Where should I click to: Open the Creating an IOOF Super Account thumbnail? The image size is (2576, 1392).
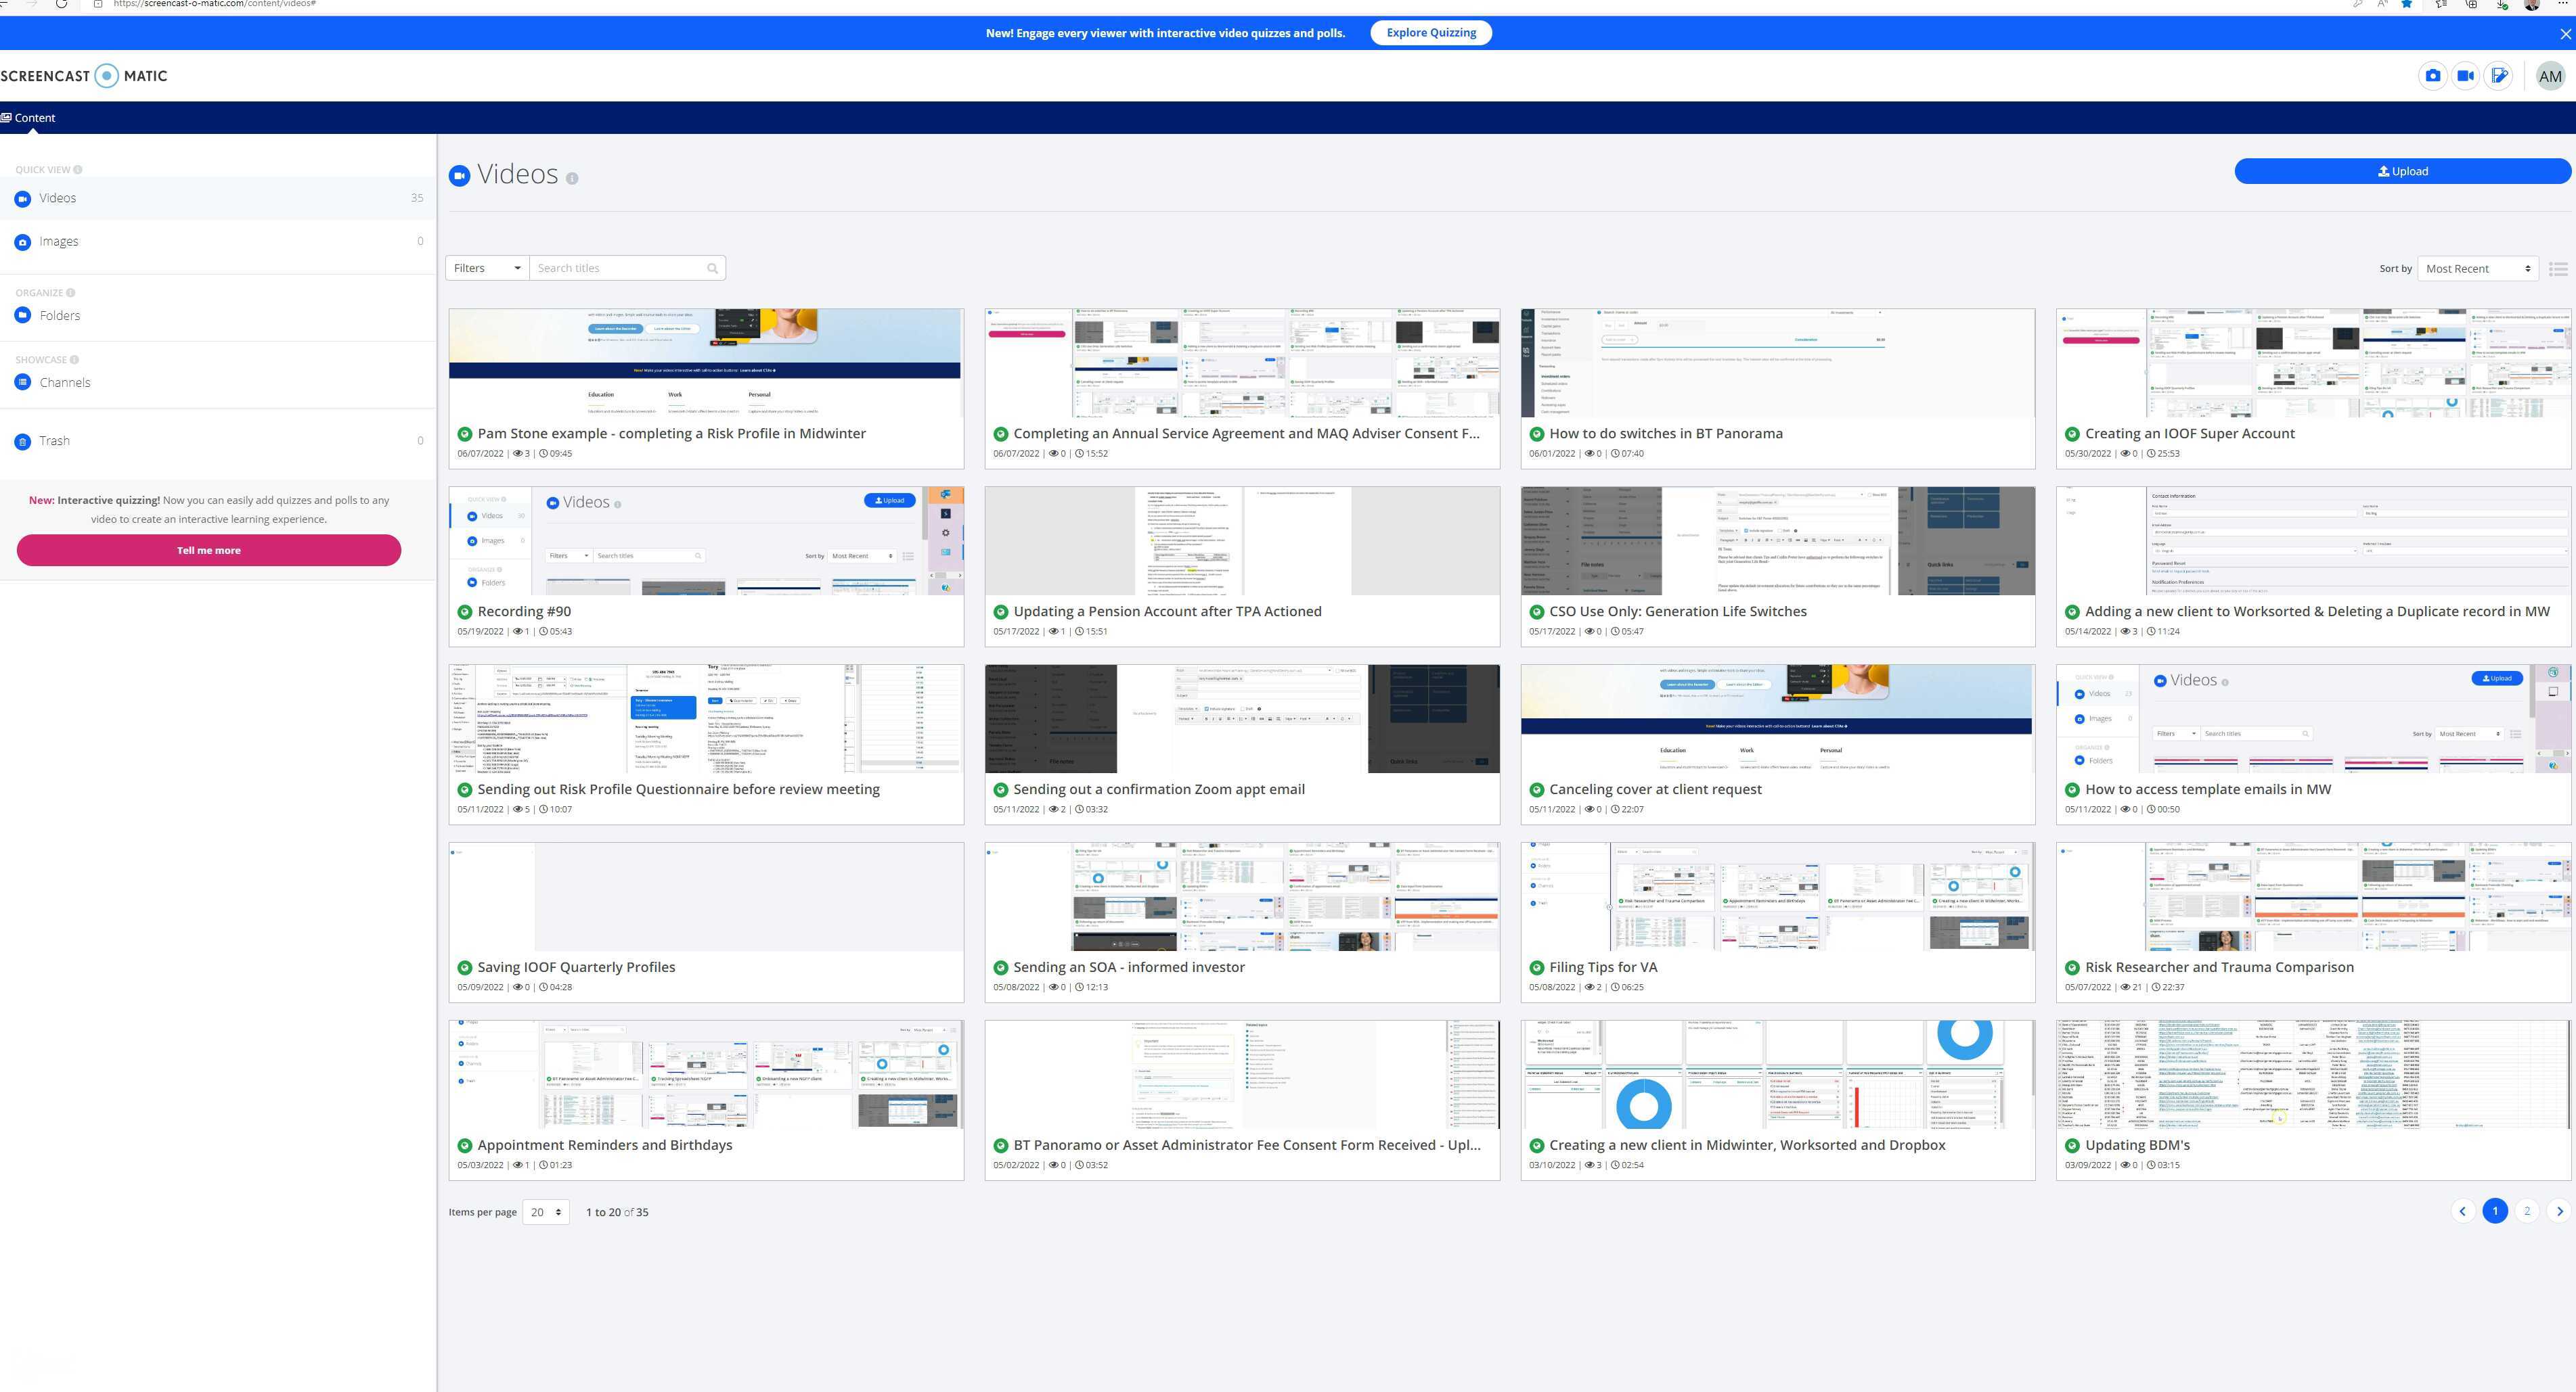pos(2312,364)
